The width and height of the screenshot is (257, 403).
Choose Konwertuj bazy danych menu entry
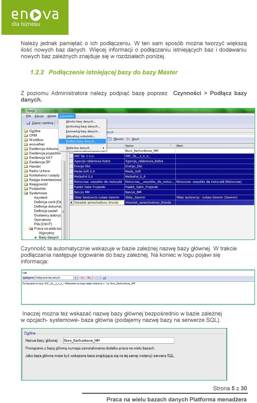(82, 131)
